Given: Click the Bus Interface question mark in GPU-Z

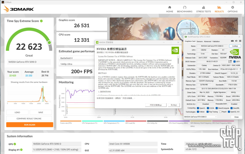Looking at the screenshot, I should pyautogui.click(x=240, y=69).
